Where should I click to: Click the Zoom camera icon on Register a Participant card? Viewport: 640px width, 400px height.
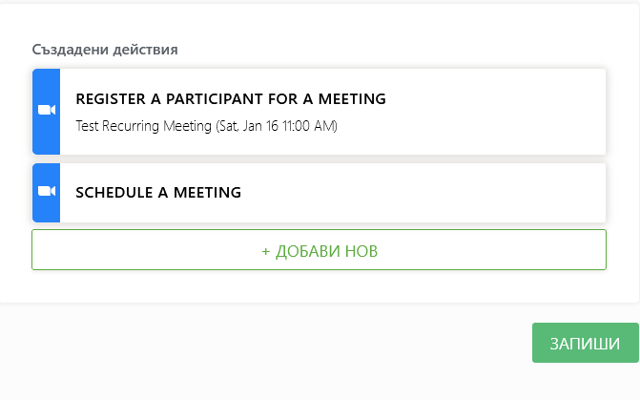tap(46, 111)
